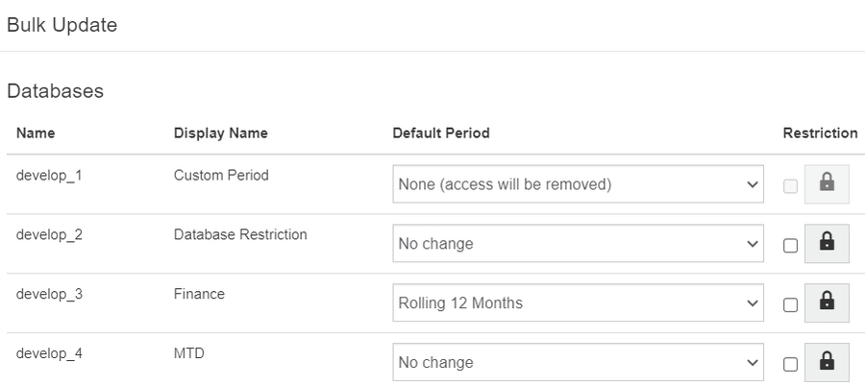
Task: Click the Name column header
Action: 36,133
